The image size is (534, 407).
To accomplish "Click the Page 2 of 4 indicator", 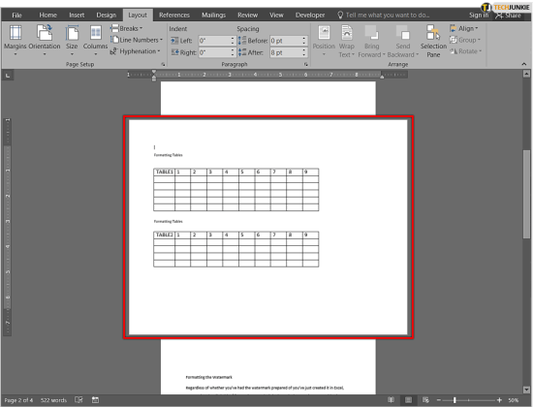I will [18, 400].
